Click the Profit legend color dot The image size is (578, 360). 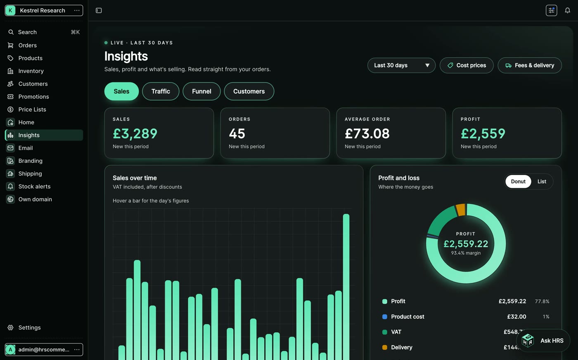tap(385, 302)
